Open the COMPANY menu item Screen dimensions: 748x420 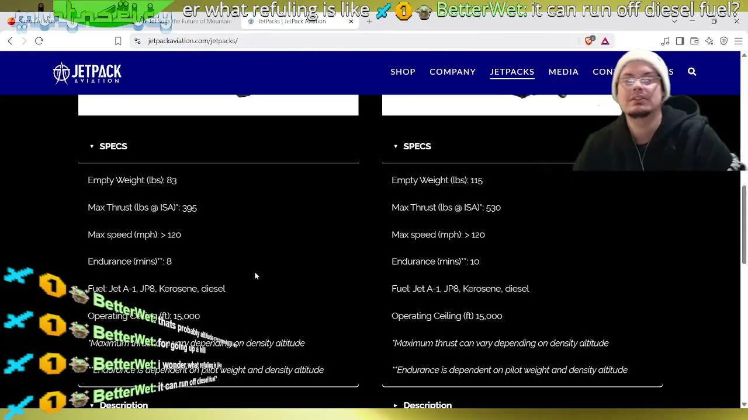(x=452, y=72)
